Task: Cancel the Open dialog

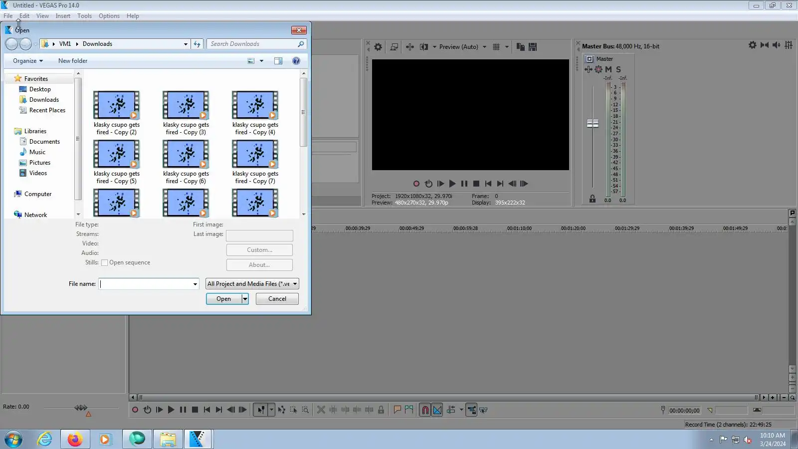Action: coord(277,299)
